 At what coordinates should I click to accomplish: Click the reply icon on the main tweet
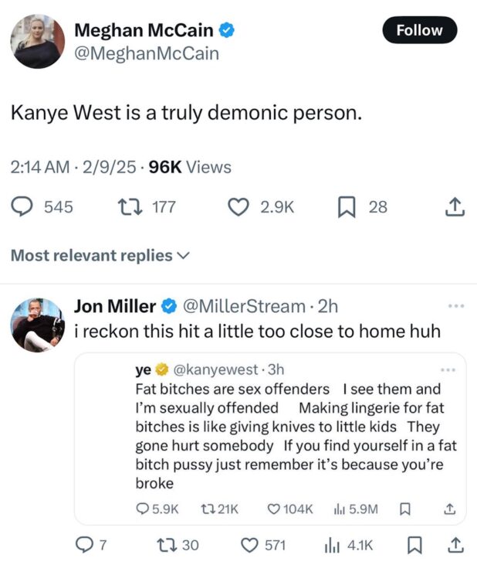click(x=22, y=207)
